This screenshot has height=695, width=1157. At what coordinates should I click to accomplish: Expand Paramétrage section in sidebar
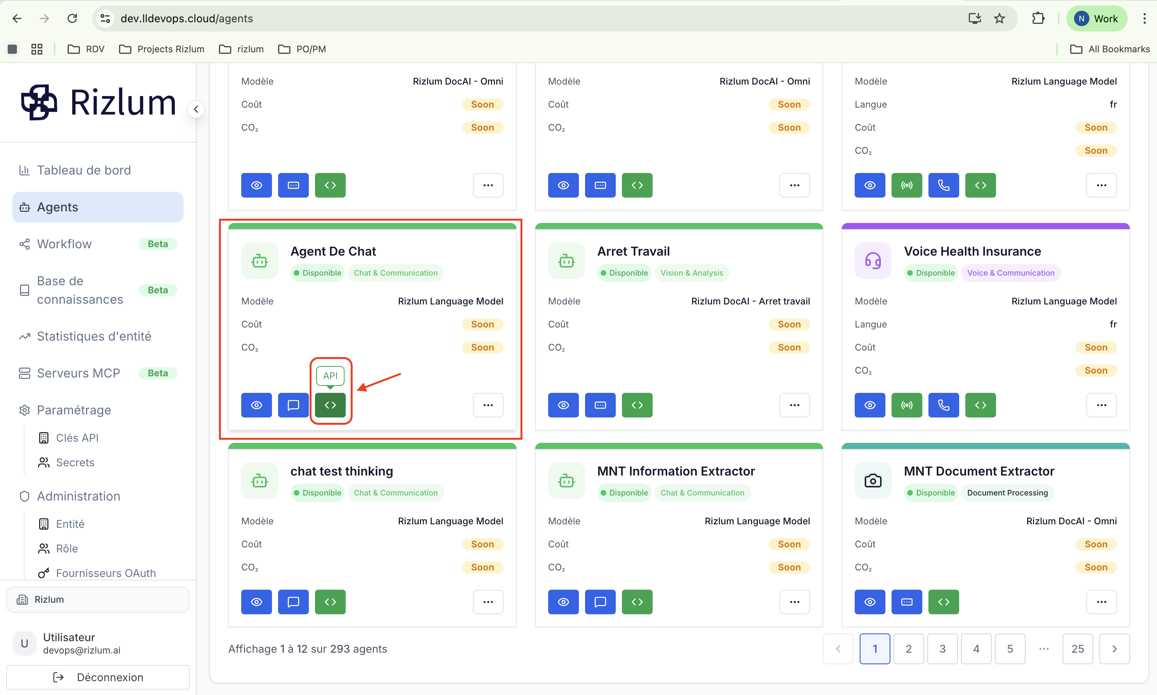(x=98, y=410)
